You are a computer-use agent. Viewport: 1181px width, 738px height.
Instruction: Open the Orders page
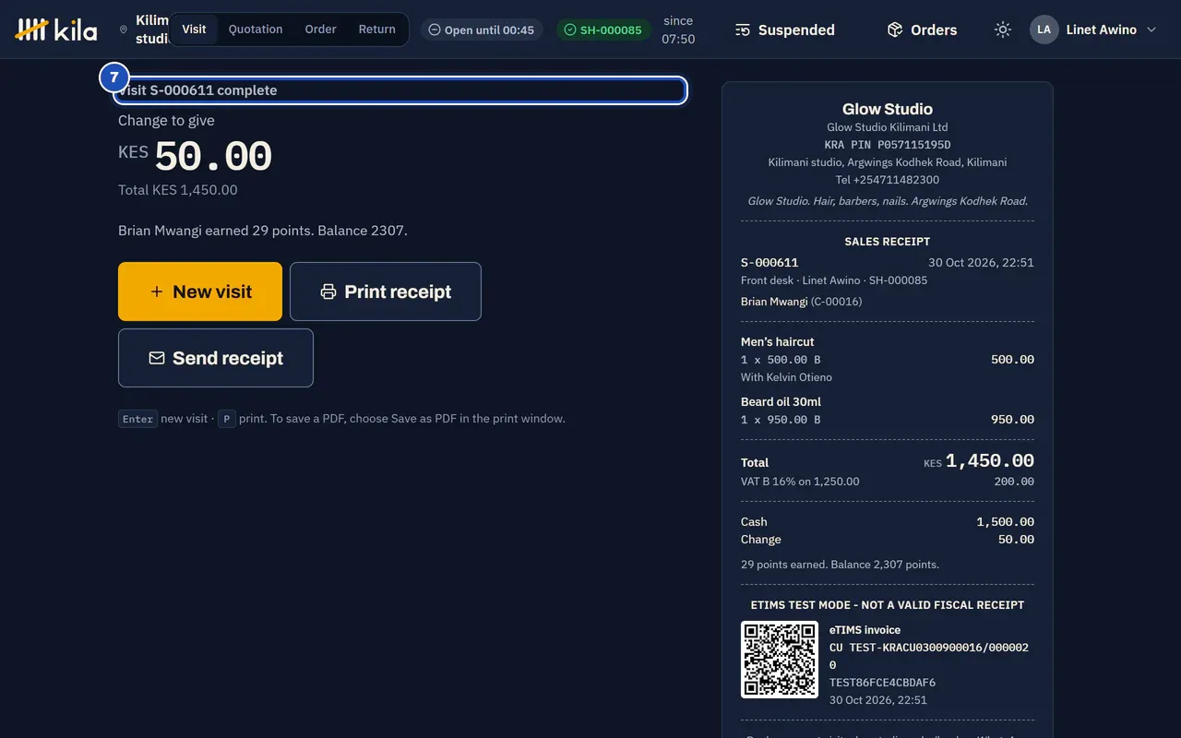pos(923,30)
